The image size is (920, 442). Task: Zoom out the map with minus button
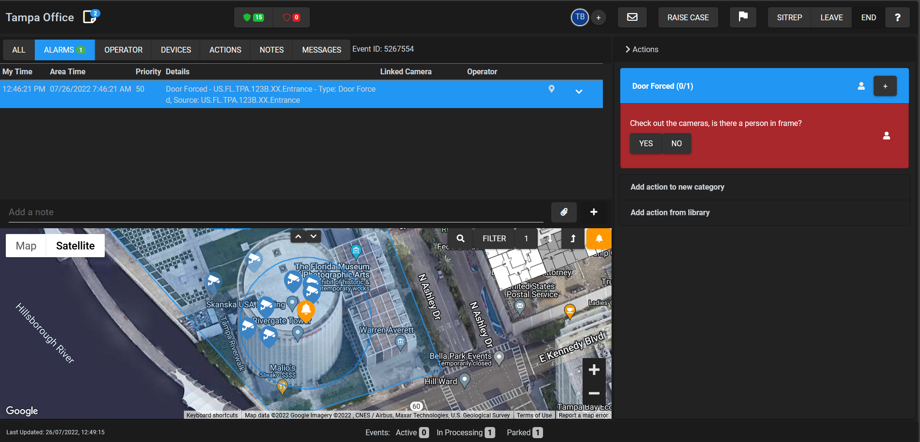point(594,393)
